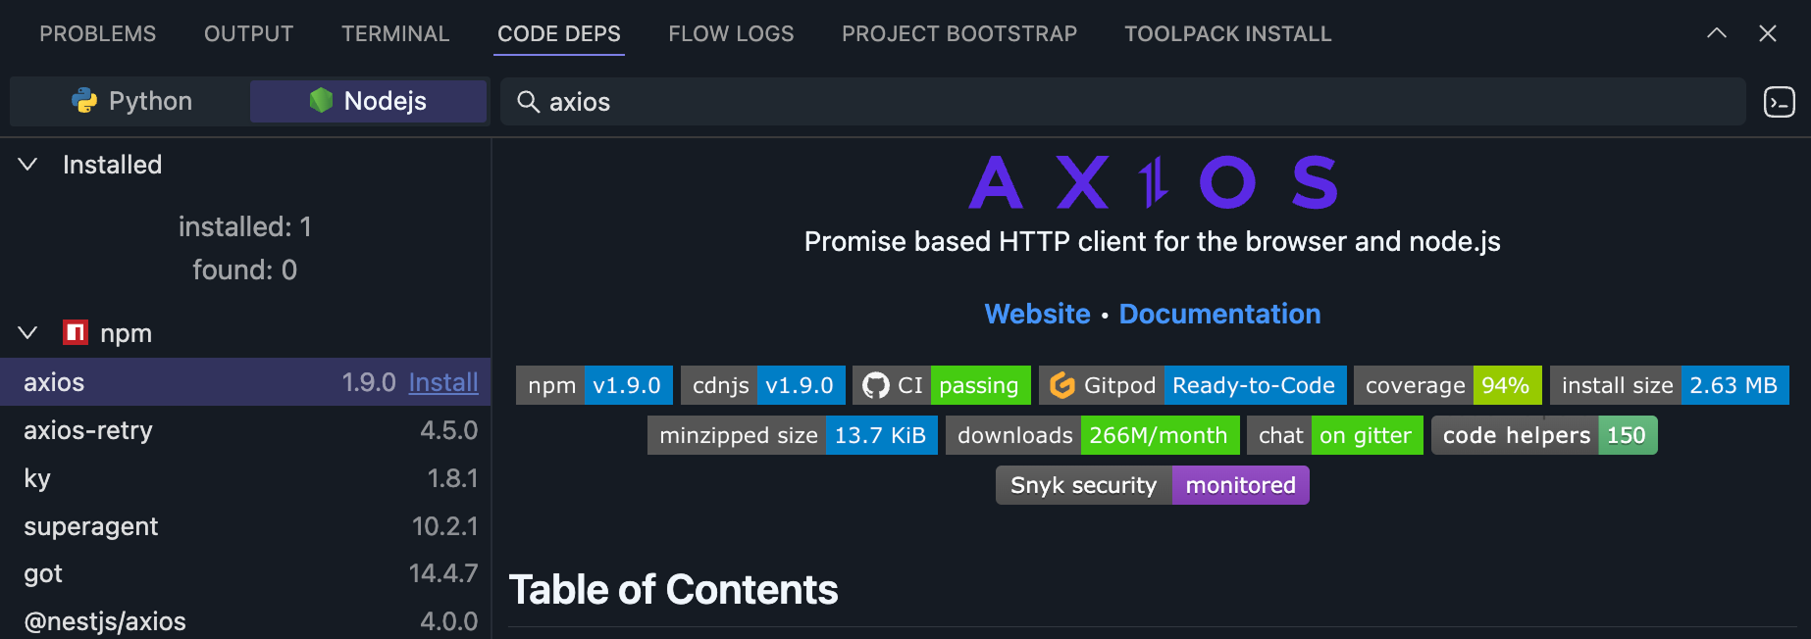
Task: Maximize panel with the up chevron
Action: pos(1716,33)
